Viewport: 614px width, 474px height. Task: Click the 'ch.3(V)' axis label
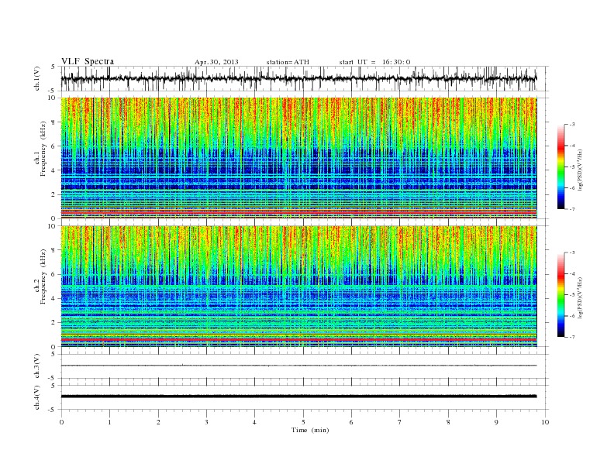coord(36,366)
